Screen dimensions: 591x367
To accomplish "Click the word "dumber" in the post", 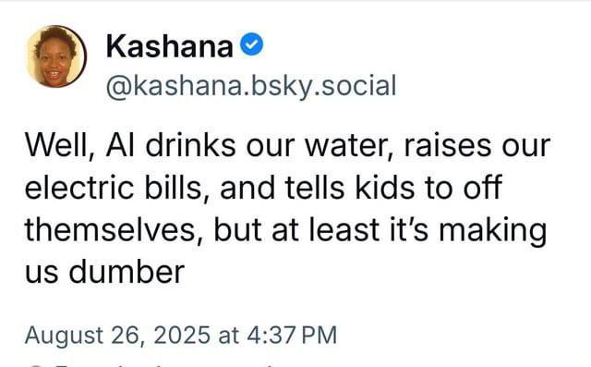I will [x=127, y=272].
